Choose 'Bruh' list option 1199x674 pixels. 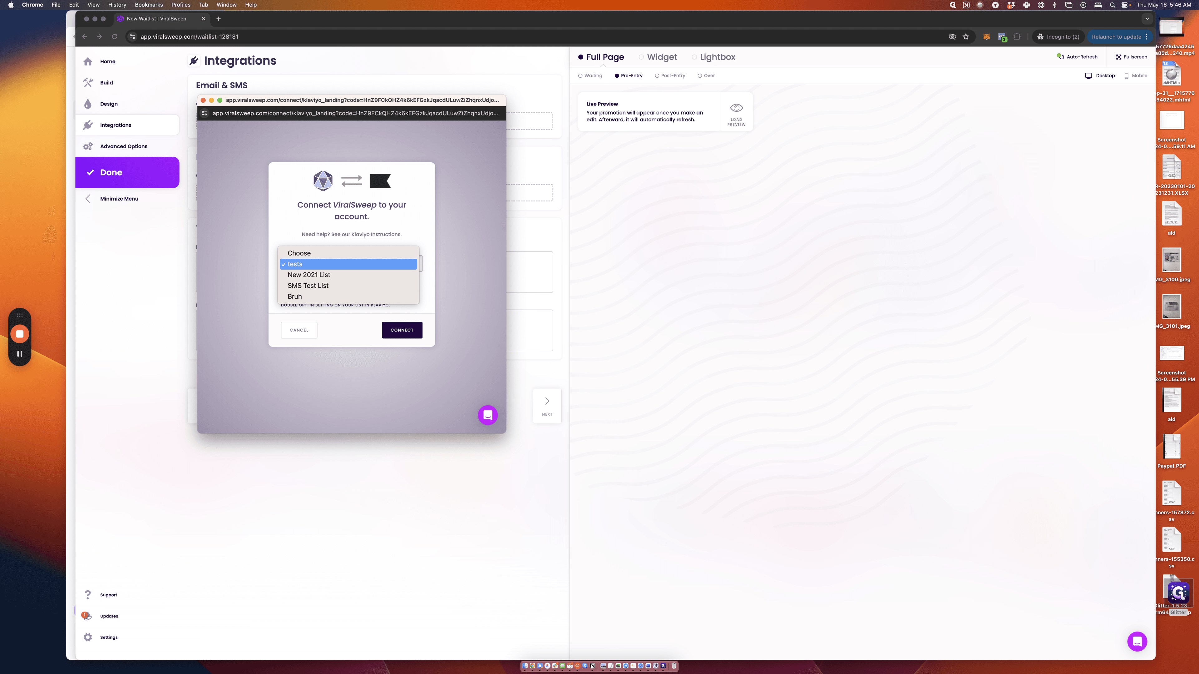coord(348,296)
